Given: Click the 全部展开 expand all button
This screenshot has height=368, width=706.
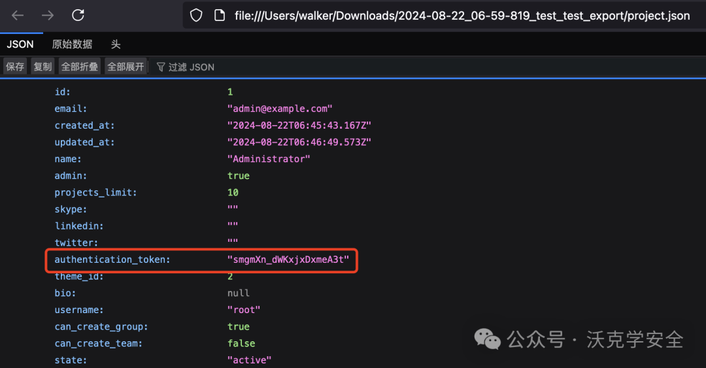Looking at the screenshot, I should click(126, 67).
